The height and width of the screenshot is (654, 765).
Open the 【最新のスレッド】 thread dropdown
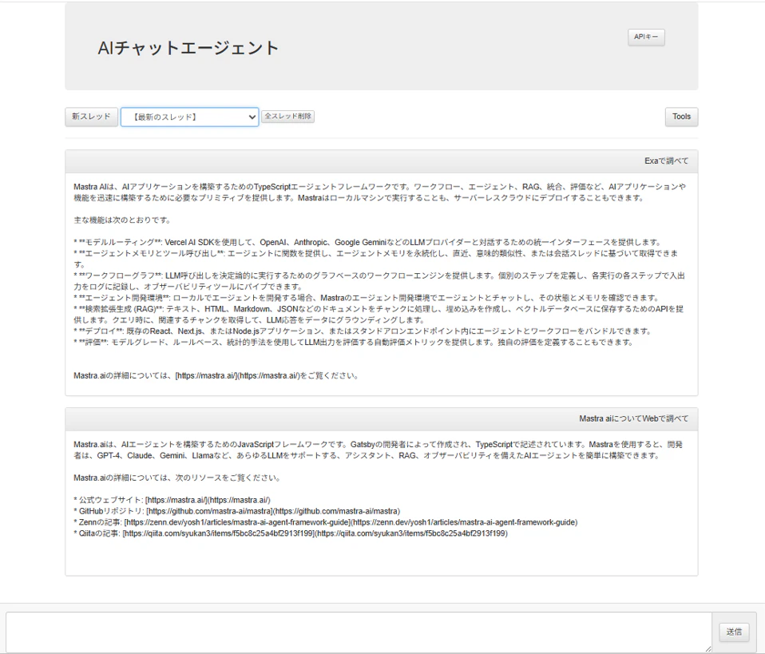[x=190, y=117]
